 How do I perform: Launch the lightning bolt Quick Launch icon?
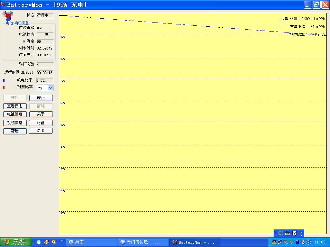[46, 242]
